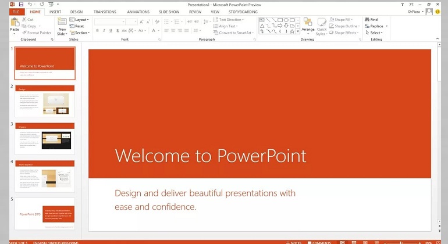Click the Arrange objects icon
Screen dimensions: 448x244
point(308,22)
